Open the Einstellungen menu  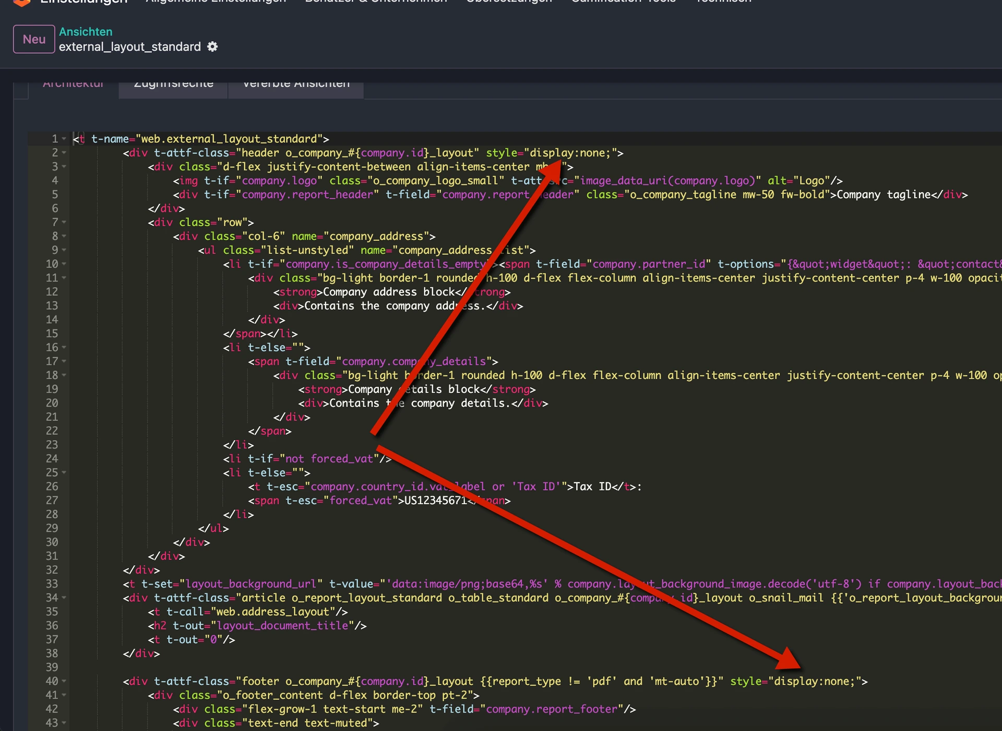click(x=83, y=2)
